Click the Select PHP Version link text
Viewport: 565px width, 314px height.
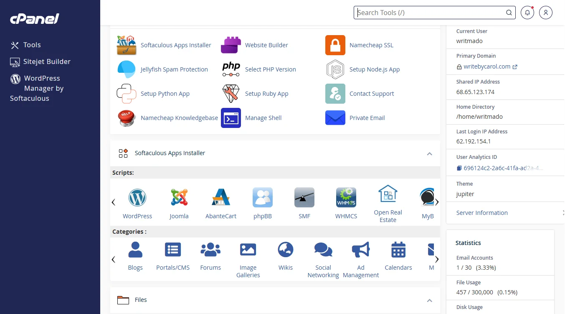(271, 69)
